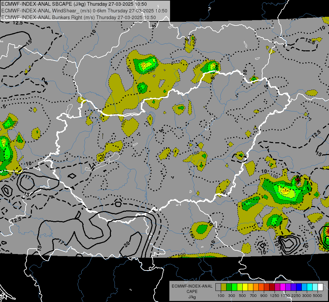
Task: Click the 1250 tick label in legend
Action: coord(275,296)
